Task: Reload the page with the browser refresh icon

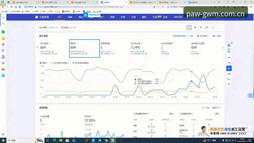Action: tap(11, 7)
